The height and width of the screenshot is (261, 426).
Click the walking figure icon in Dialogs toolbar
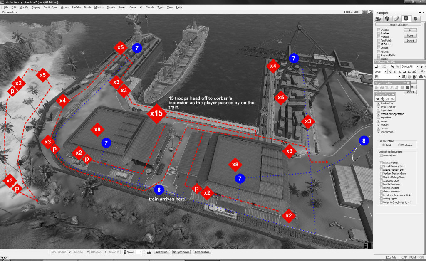pos(383,99)
